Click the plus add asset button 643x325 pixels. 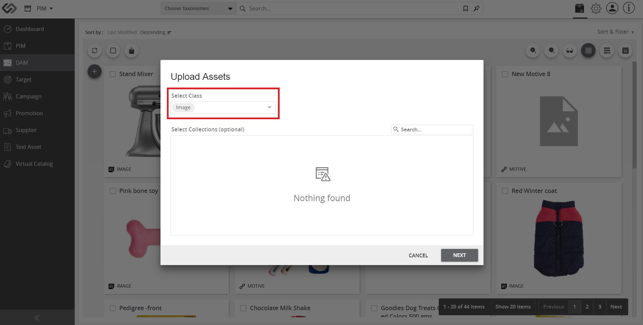(x=95, y=71)
